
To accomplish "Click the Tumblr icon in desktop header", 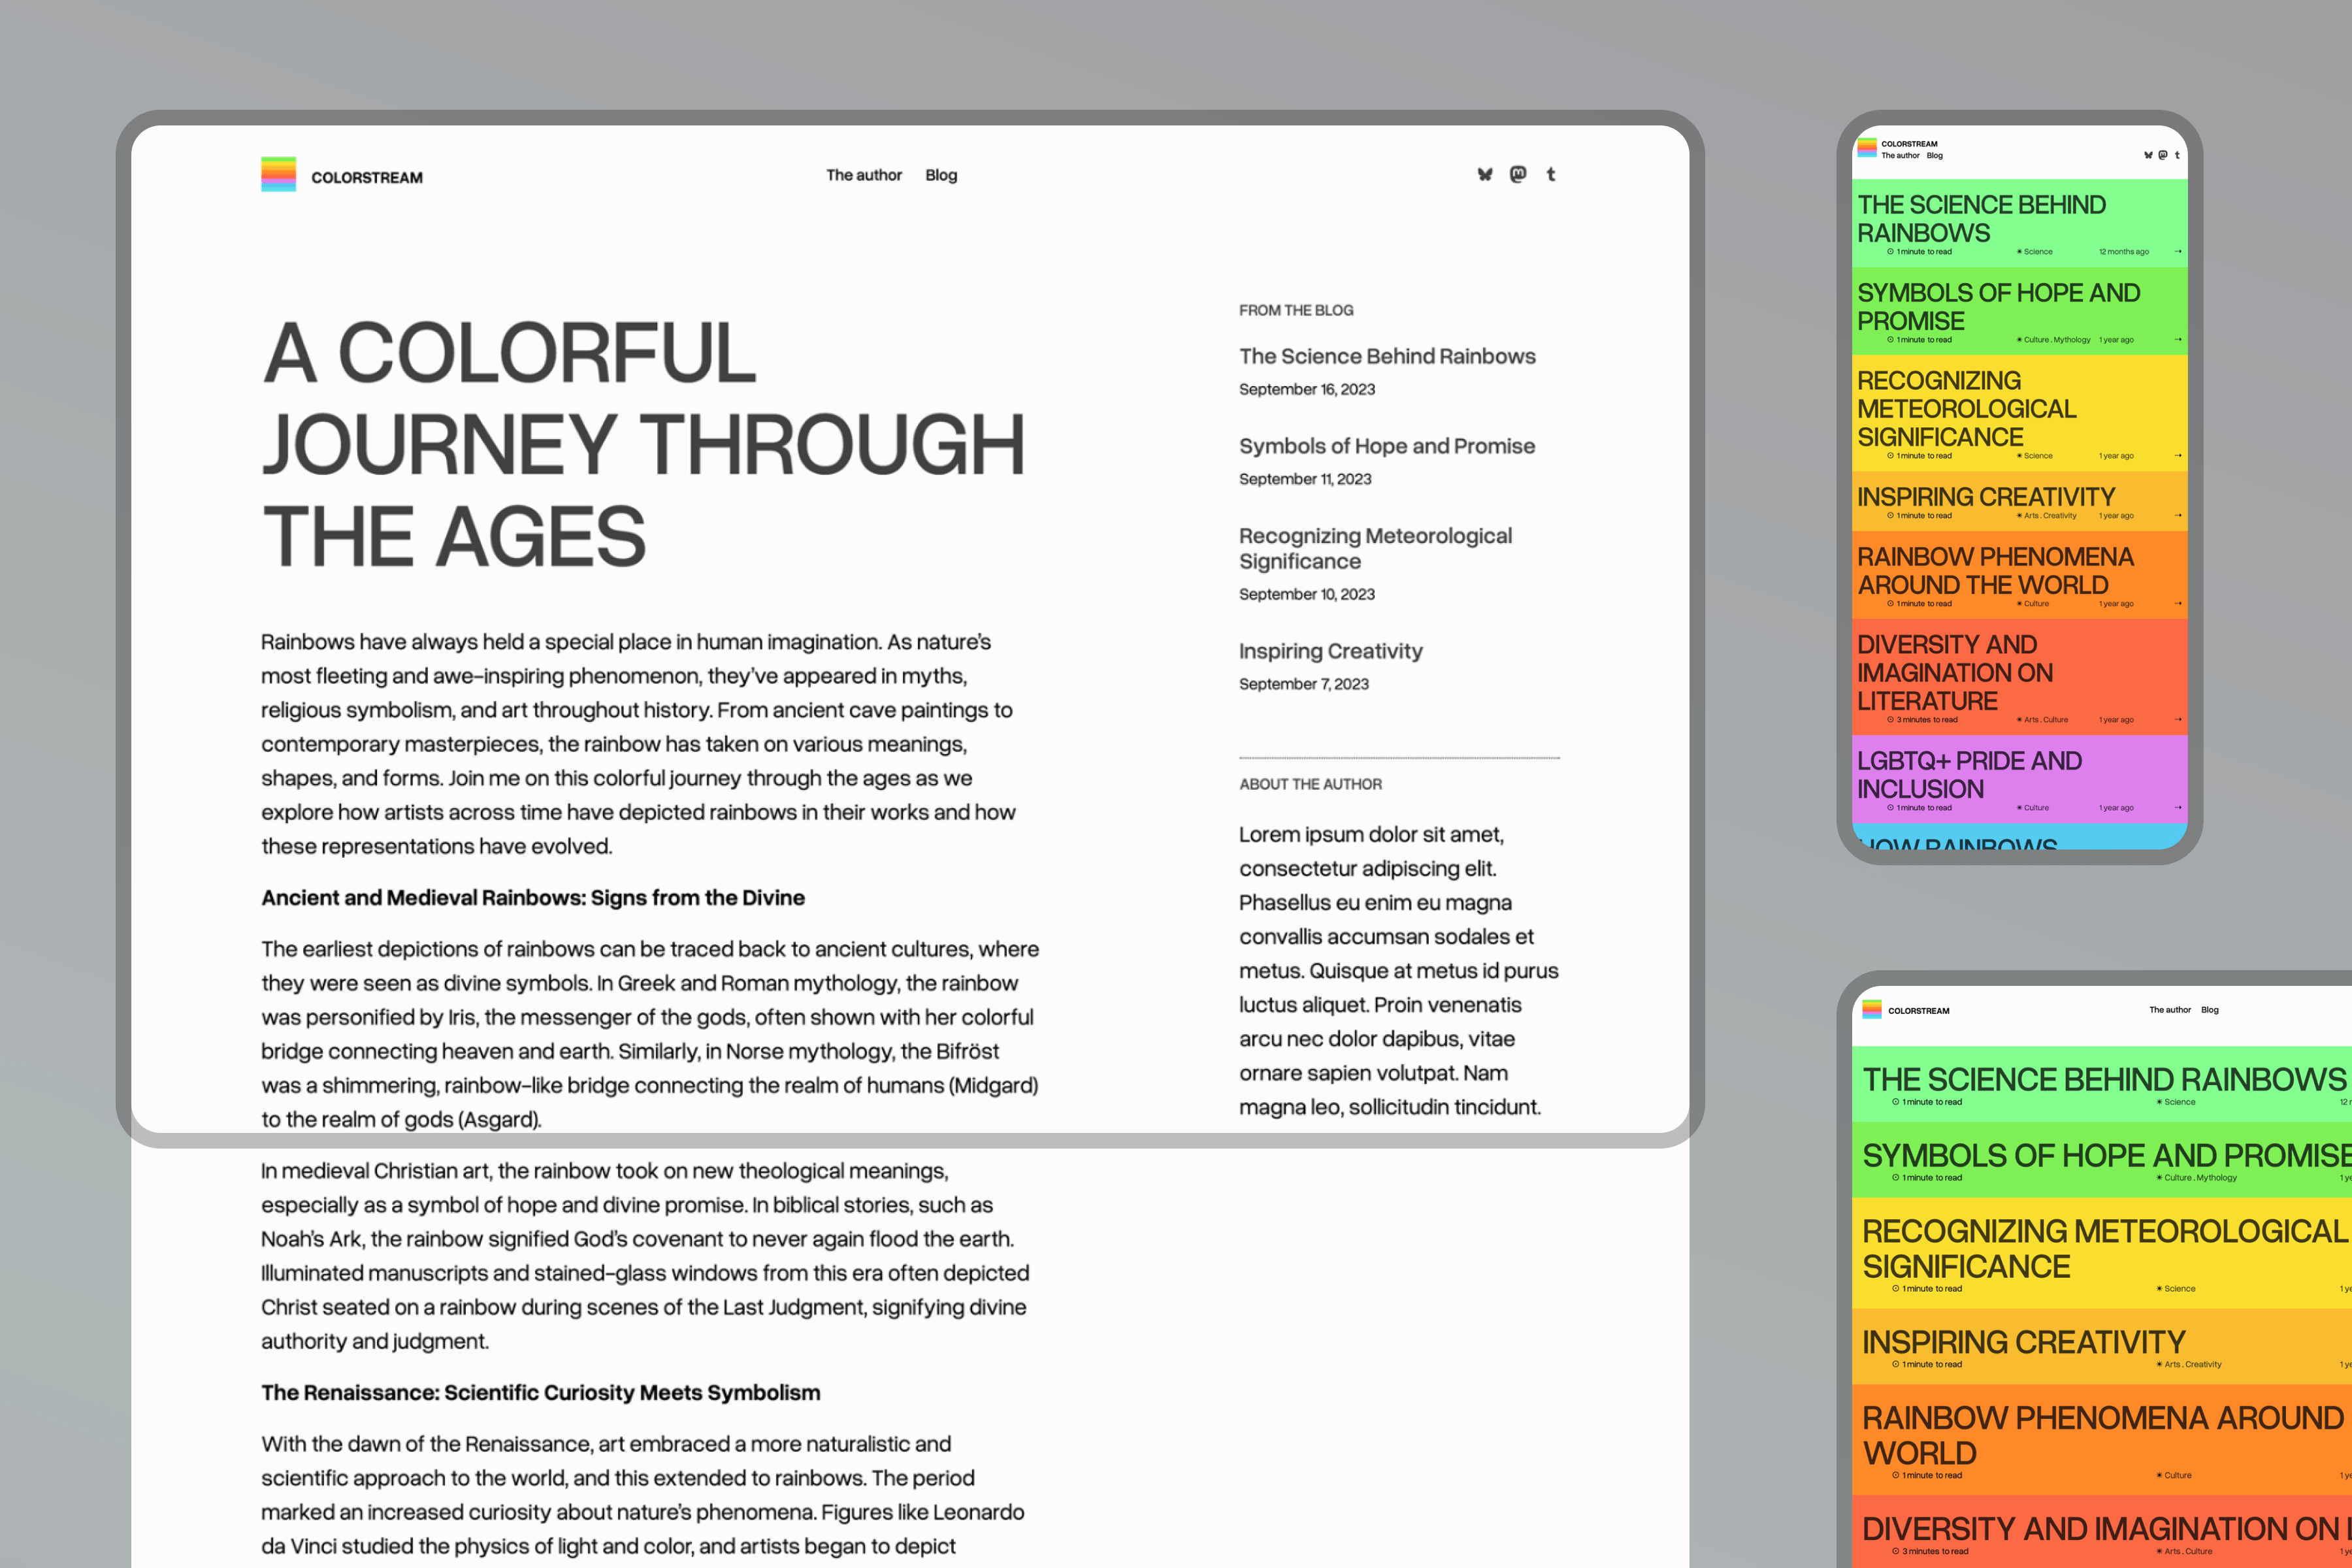I will [x=1551, y=174].
